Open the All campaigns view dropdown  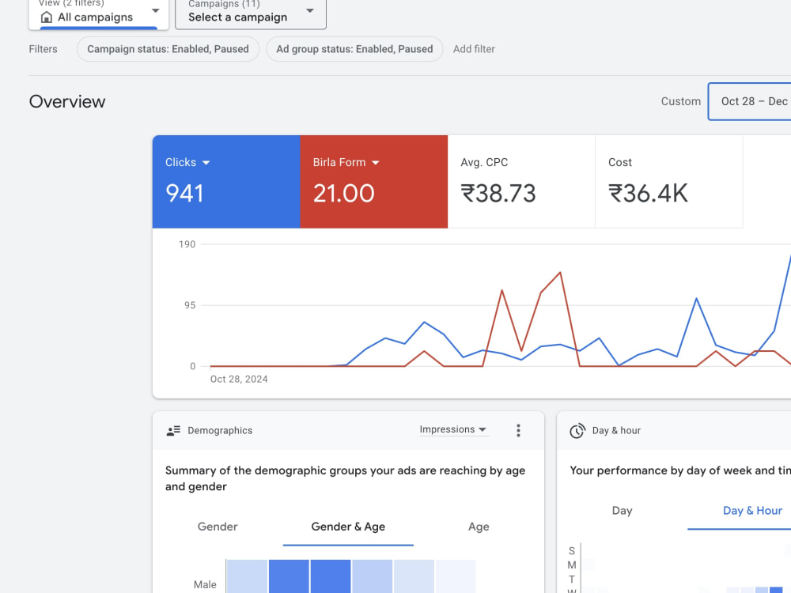click(x=99, y=13)
